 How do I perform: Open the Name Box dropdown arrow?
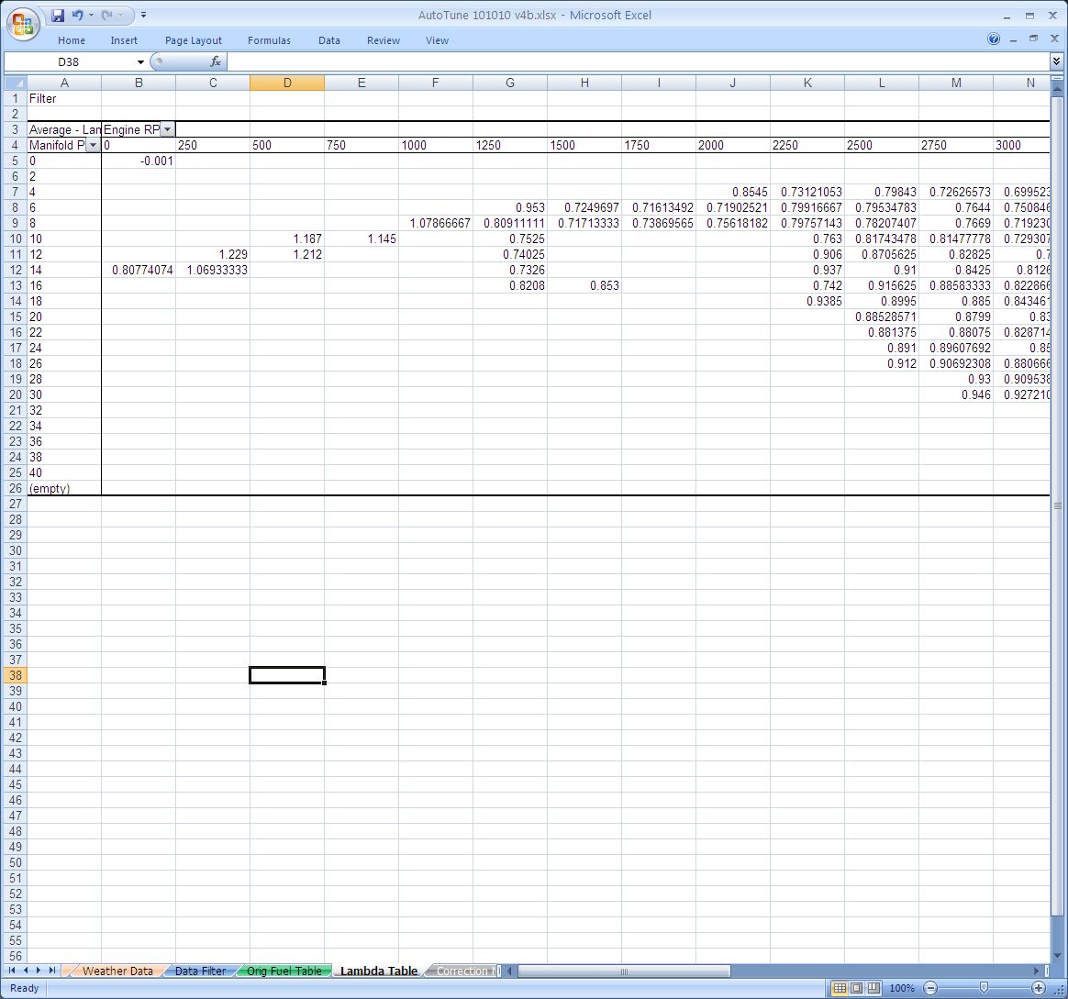coord(140,61)
